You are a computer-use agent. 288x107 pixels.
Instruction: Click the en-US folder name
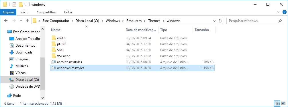[x=62, y=38]
